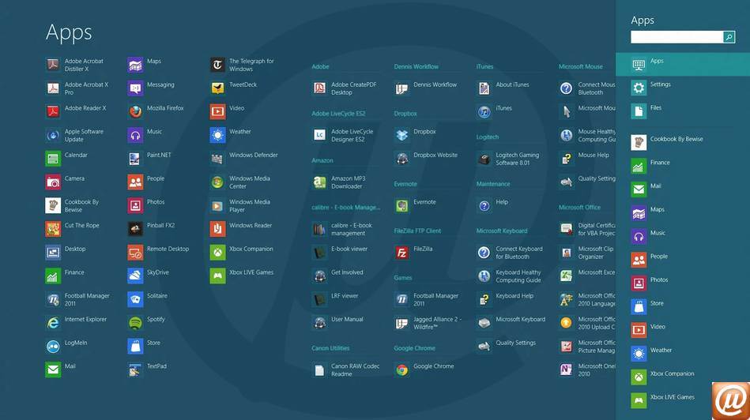This screenshot has height=420, width=750.
Task: Open calibre E-book management
Action: pos(342,228)
